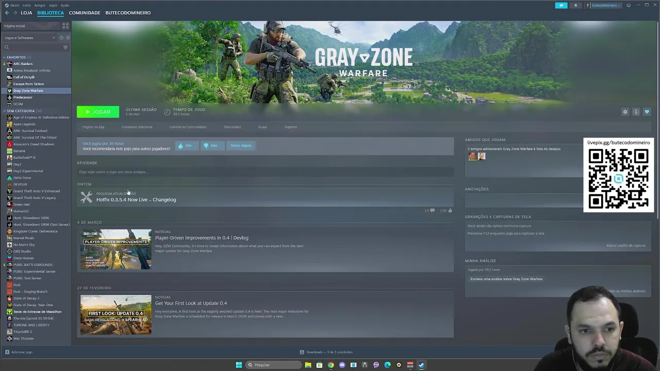Select Call of Duty in favorites
660x371 pixels.
24,77
